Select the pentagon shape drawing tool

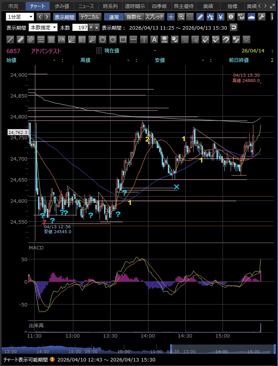pyautogui.click(x=103, y=39)
